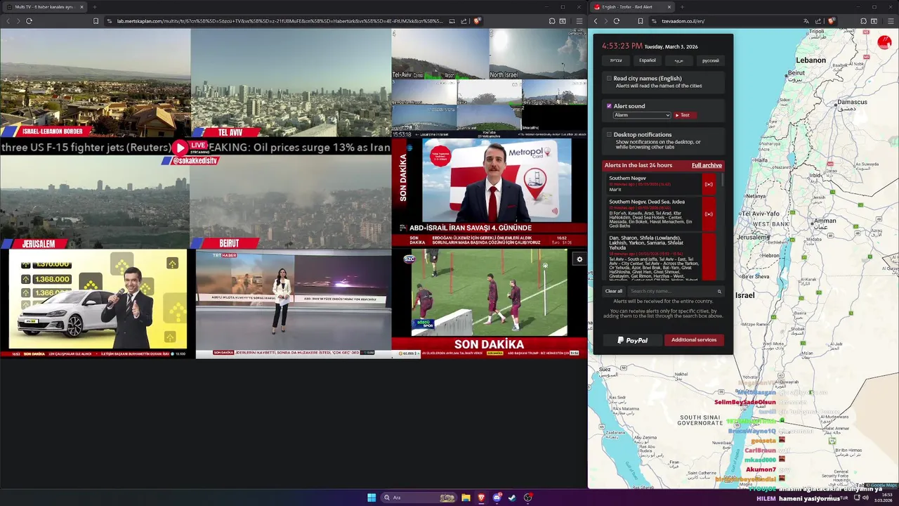Open Brave browser from taskbar

tap(481, 498)
